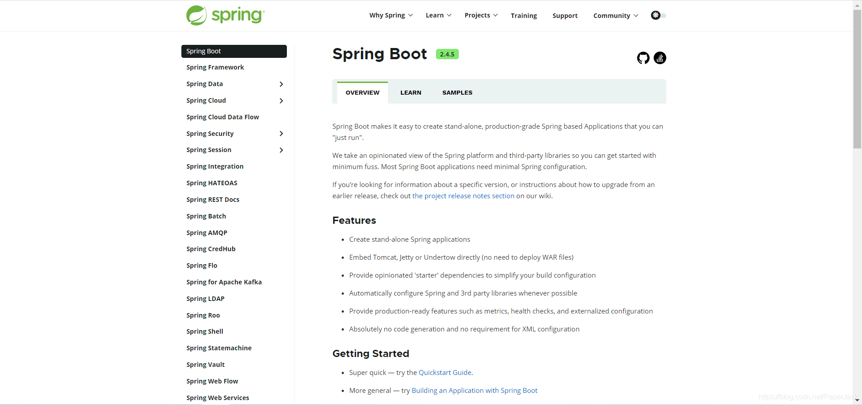Open the Learn dropdown in top navigation
The height and width of the screenshot is (405, 862).
pos(439,15)
